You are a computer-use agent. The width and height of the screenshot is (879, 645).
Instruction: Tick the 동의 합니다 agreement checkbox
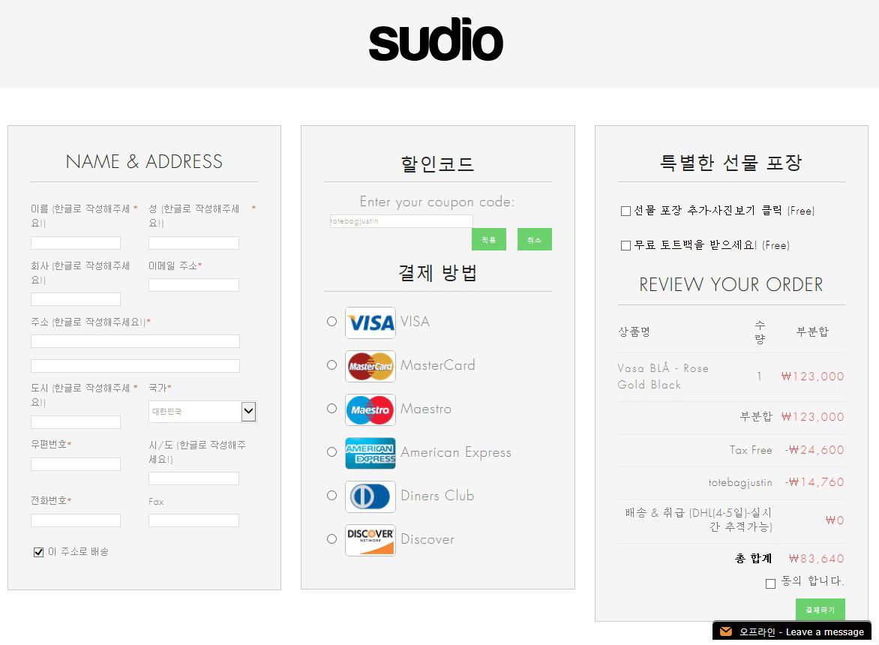[770, 584]
